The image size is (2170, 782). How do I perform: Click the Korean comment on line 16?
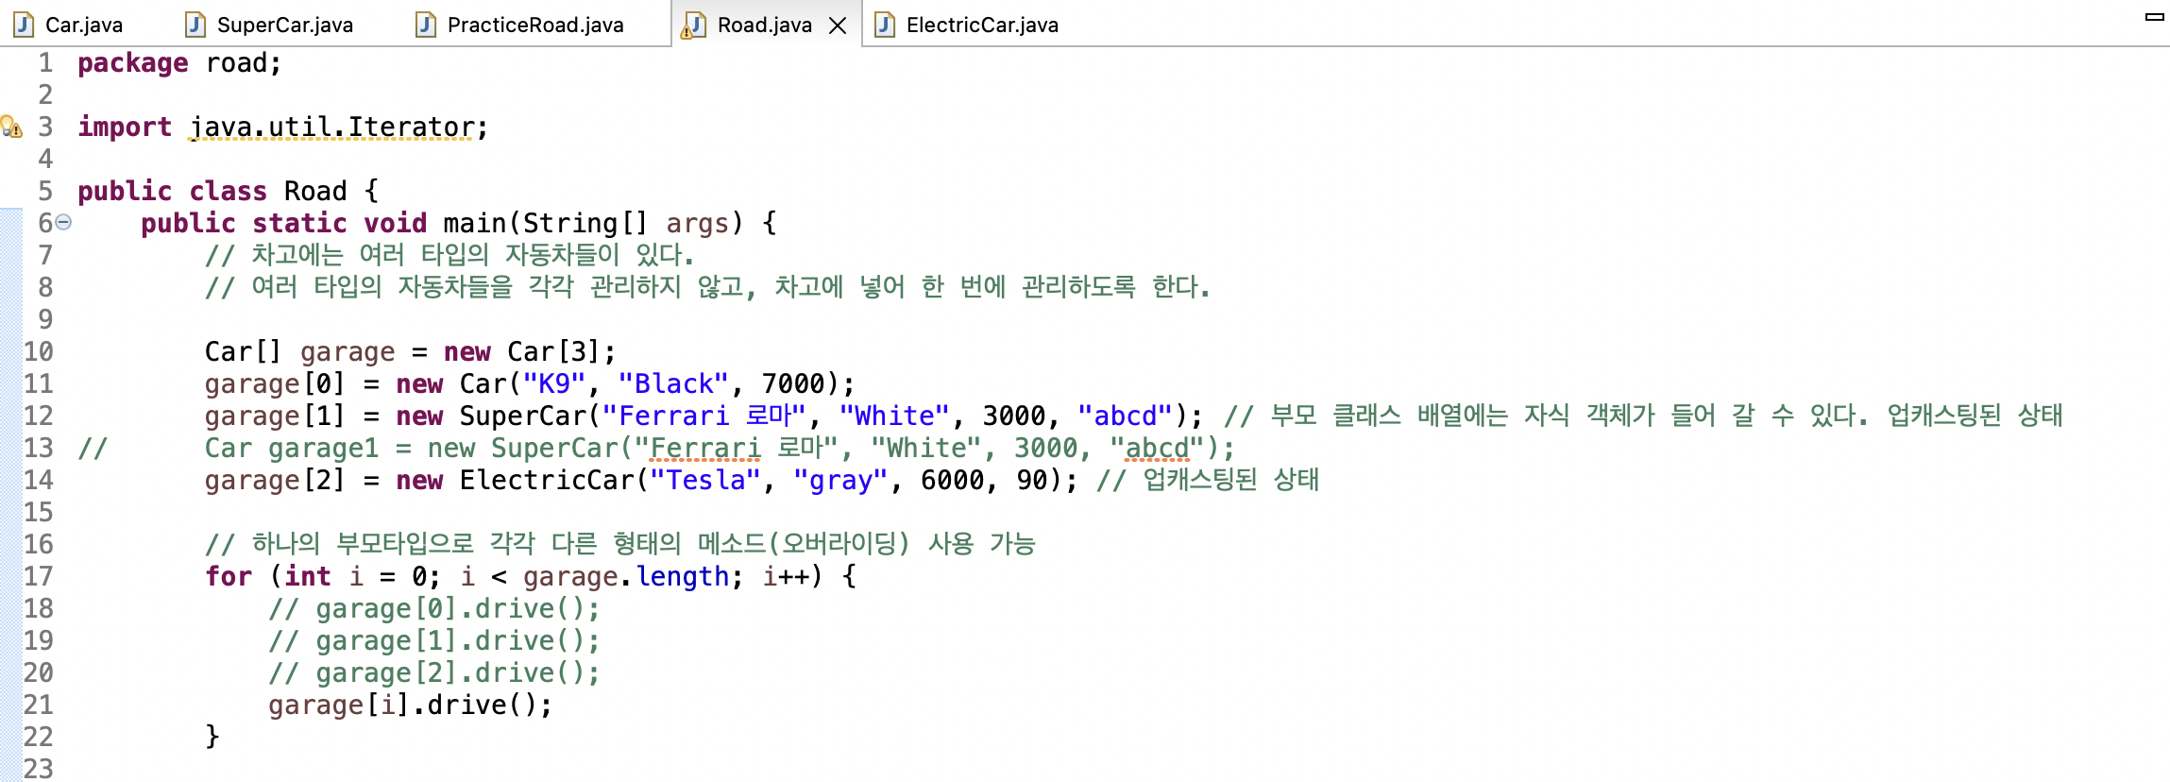[620, 544]
